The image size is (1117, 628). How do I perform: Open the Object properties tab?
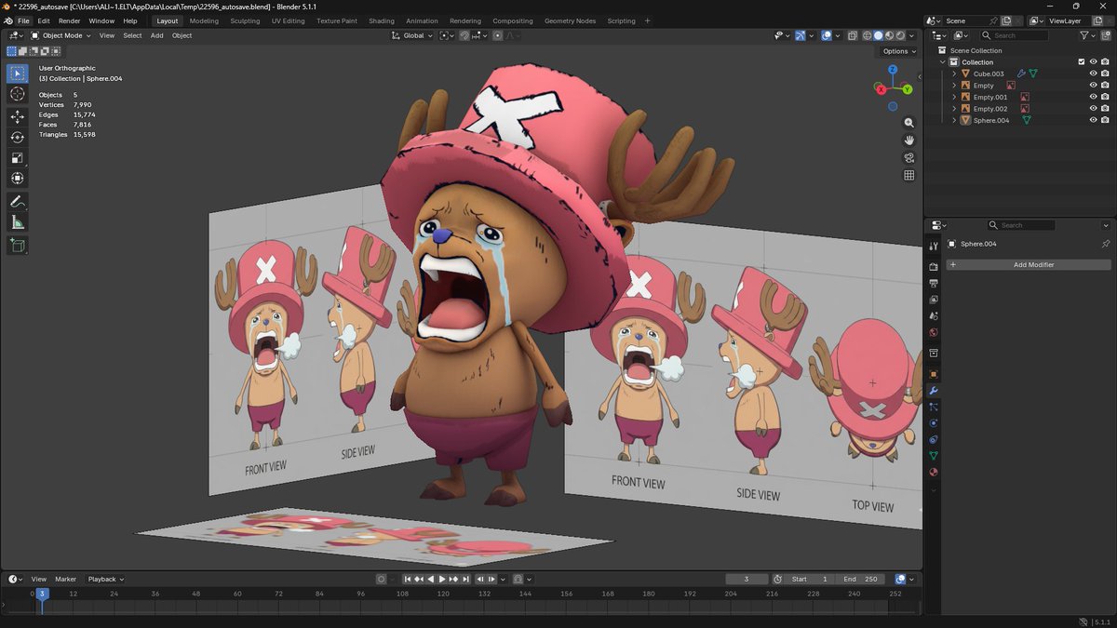(x=934, y=374)
